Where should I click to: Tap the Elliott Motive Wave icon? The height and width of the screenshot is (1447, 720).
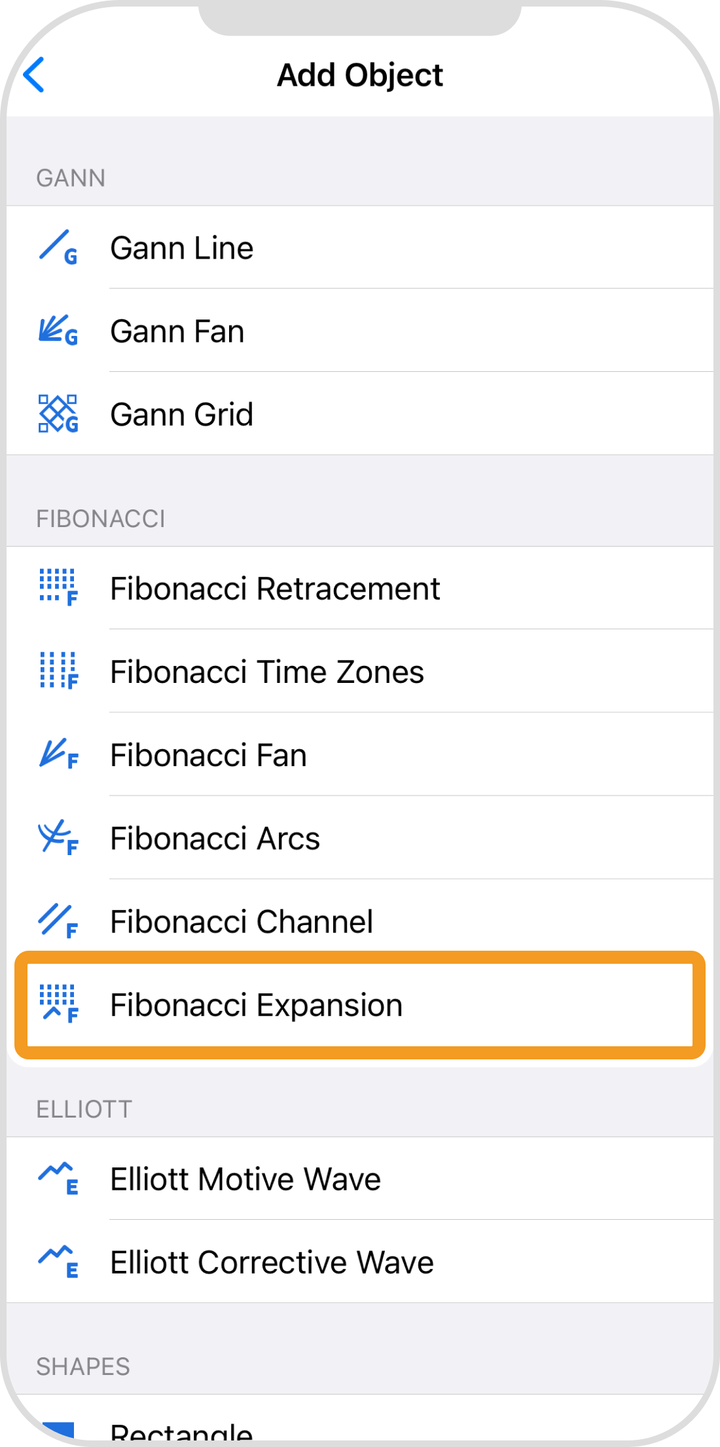pyautogui.click(x=58, y=1179)
